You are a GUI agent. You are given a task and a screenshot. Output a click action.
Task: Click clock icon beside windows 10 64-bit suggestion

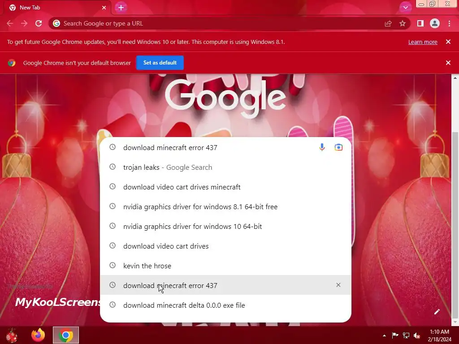pos(113,226)
